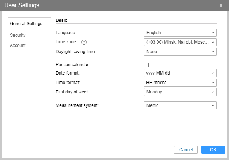Expand the Time format HH:mm:ss dropdown
229x160 pixels.
click(x=180, y=83)
